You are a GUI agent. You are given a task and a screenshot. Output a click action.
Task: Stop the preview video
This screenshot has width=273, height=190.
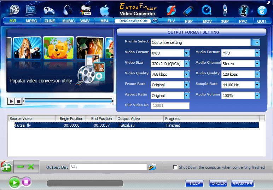pos(18,101)
